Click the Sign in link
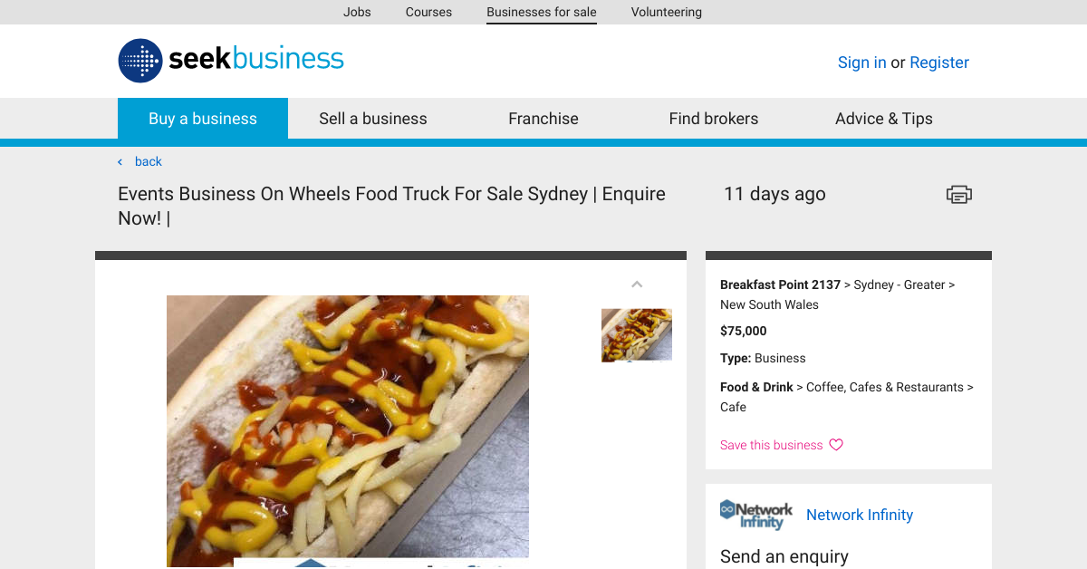Image resolution: width=1087 pixels, height=569 pixels. (x=861, y=62)
